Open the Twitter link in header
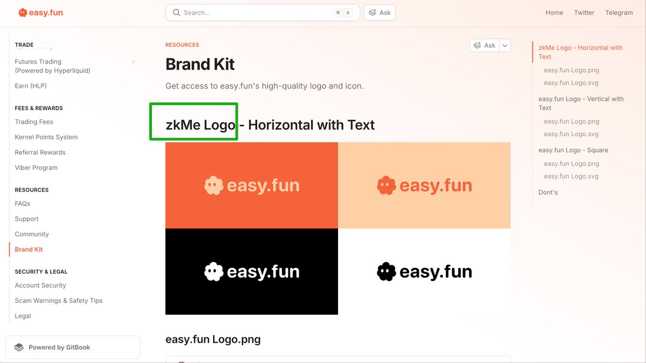Viewport: 646px width, 363px height. pos(584,12)
